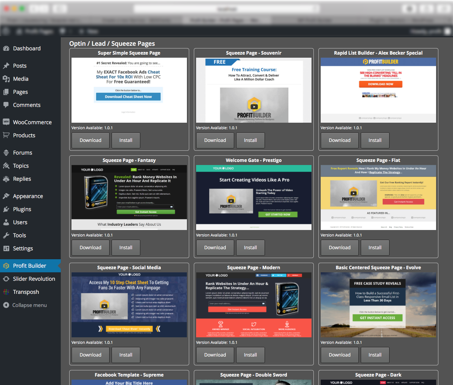Viewport: 453px width, 385px height.
Task: Install the Squeeze Page - Souvenir template
Action: tap(250, 140)
